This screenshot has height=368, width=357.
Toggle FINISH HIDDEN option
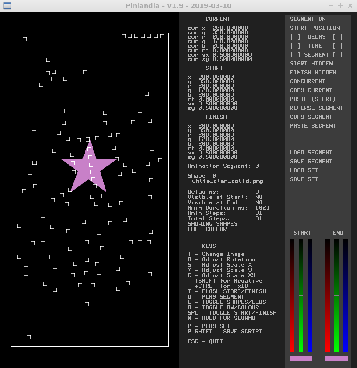(x=313, y=73)
